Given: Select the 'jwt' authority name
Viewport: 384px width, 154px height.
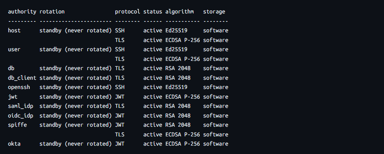Looking at the screenshot, I should [13, 97].
